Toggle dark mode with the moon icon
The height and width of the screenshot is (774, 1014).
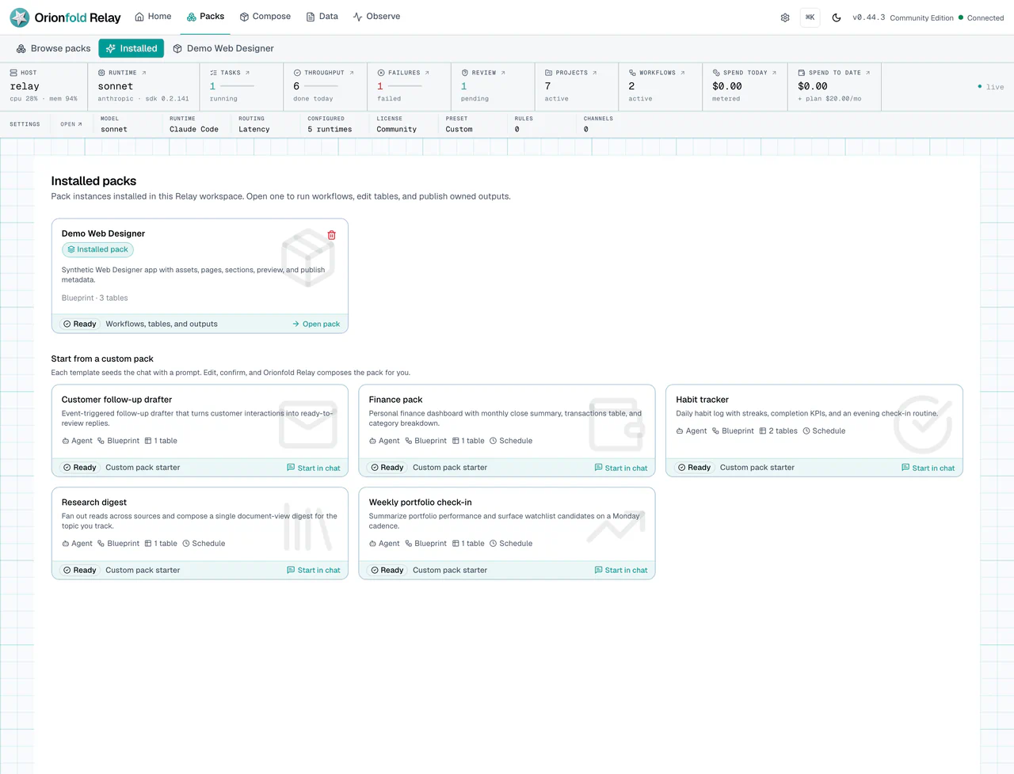[x=837, y=17]
